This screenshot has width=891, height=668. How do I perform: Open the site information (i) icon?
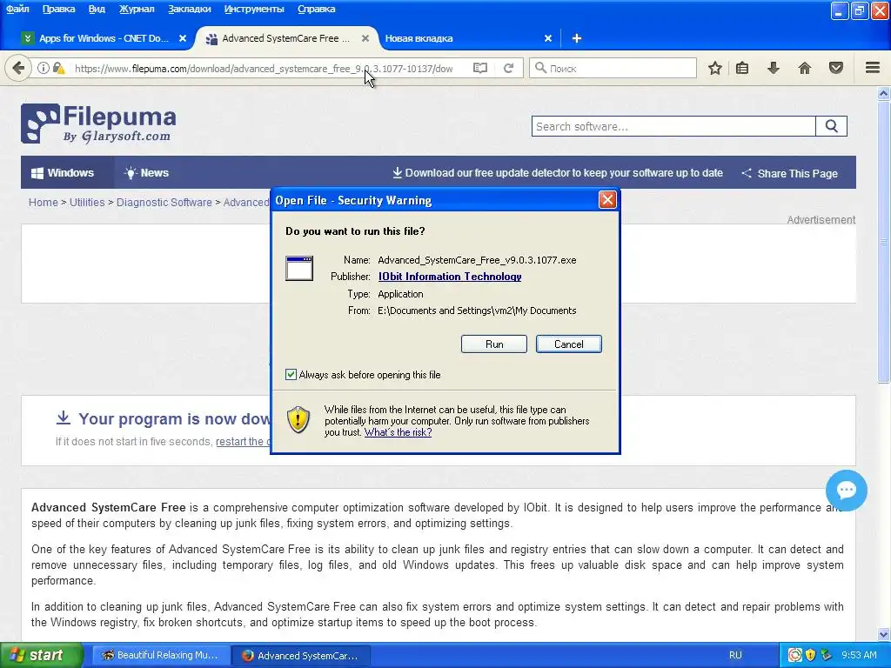pyautogui.click(x=44, y=68)
